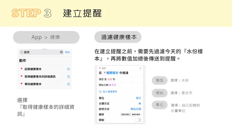
Task: Select 最舊的優先 order segment
Action: tap(126, 114)
